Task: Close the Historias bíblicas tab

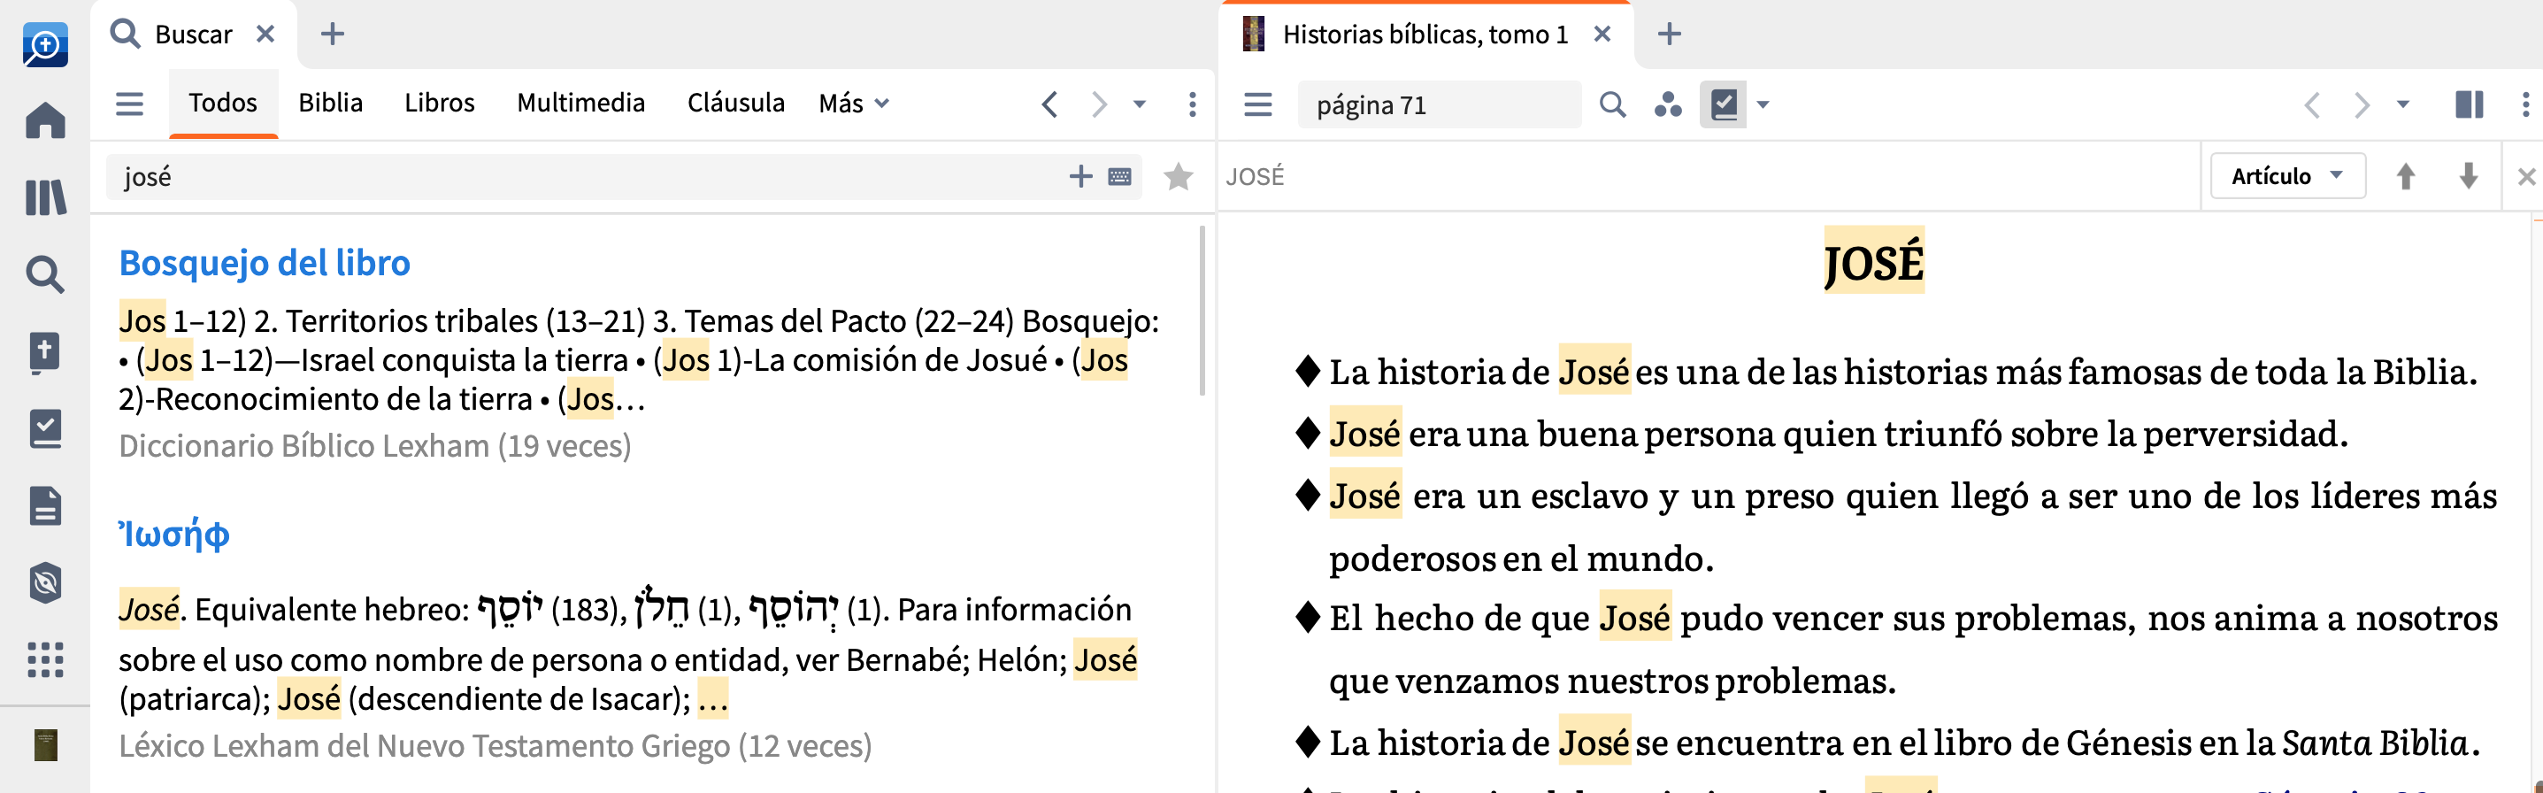Action: tap(1602, 35)
